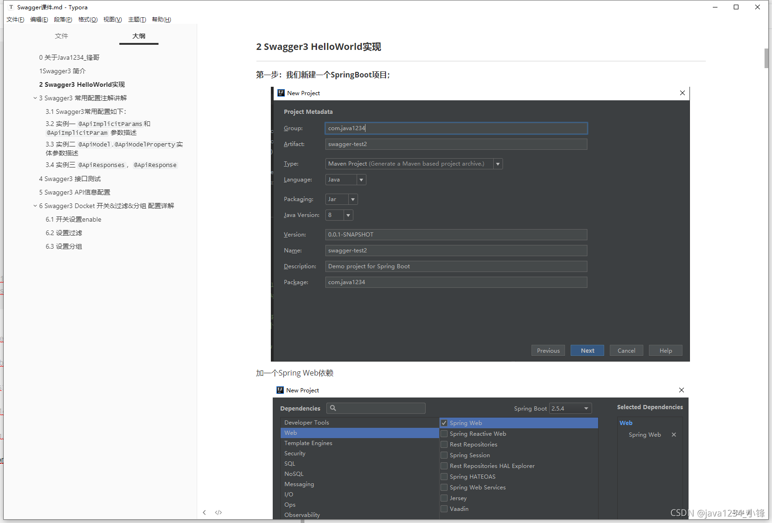Open the 视图(V) menu
The height and width of the screenshot is (523, 772).
pyautogui.click(x=112, y=20)
